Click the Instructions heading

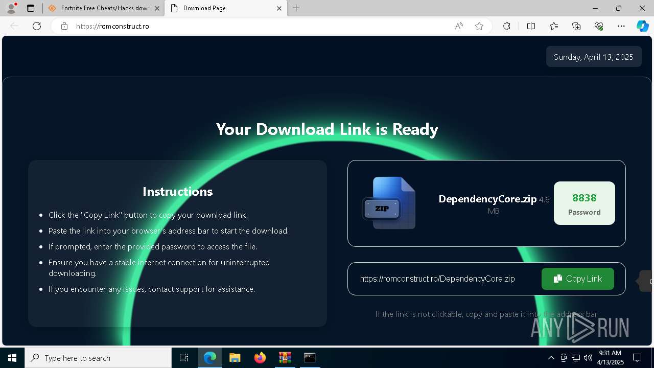[x=177, y=191]
